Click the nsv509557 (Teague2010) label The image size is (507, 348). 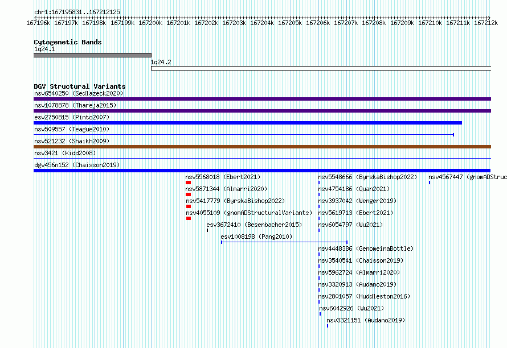pos(72,129)
